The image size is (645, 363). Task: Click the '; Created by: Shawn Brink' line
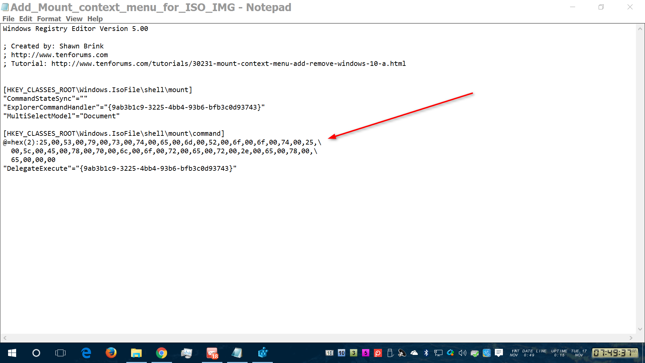click(x=53, y=46)
